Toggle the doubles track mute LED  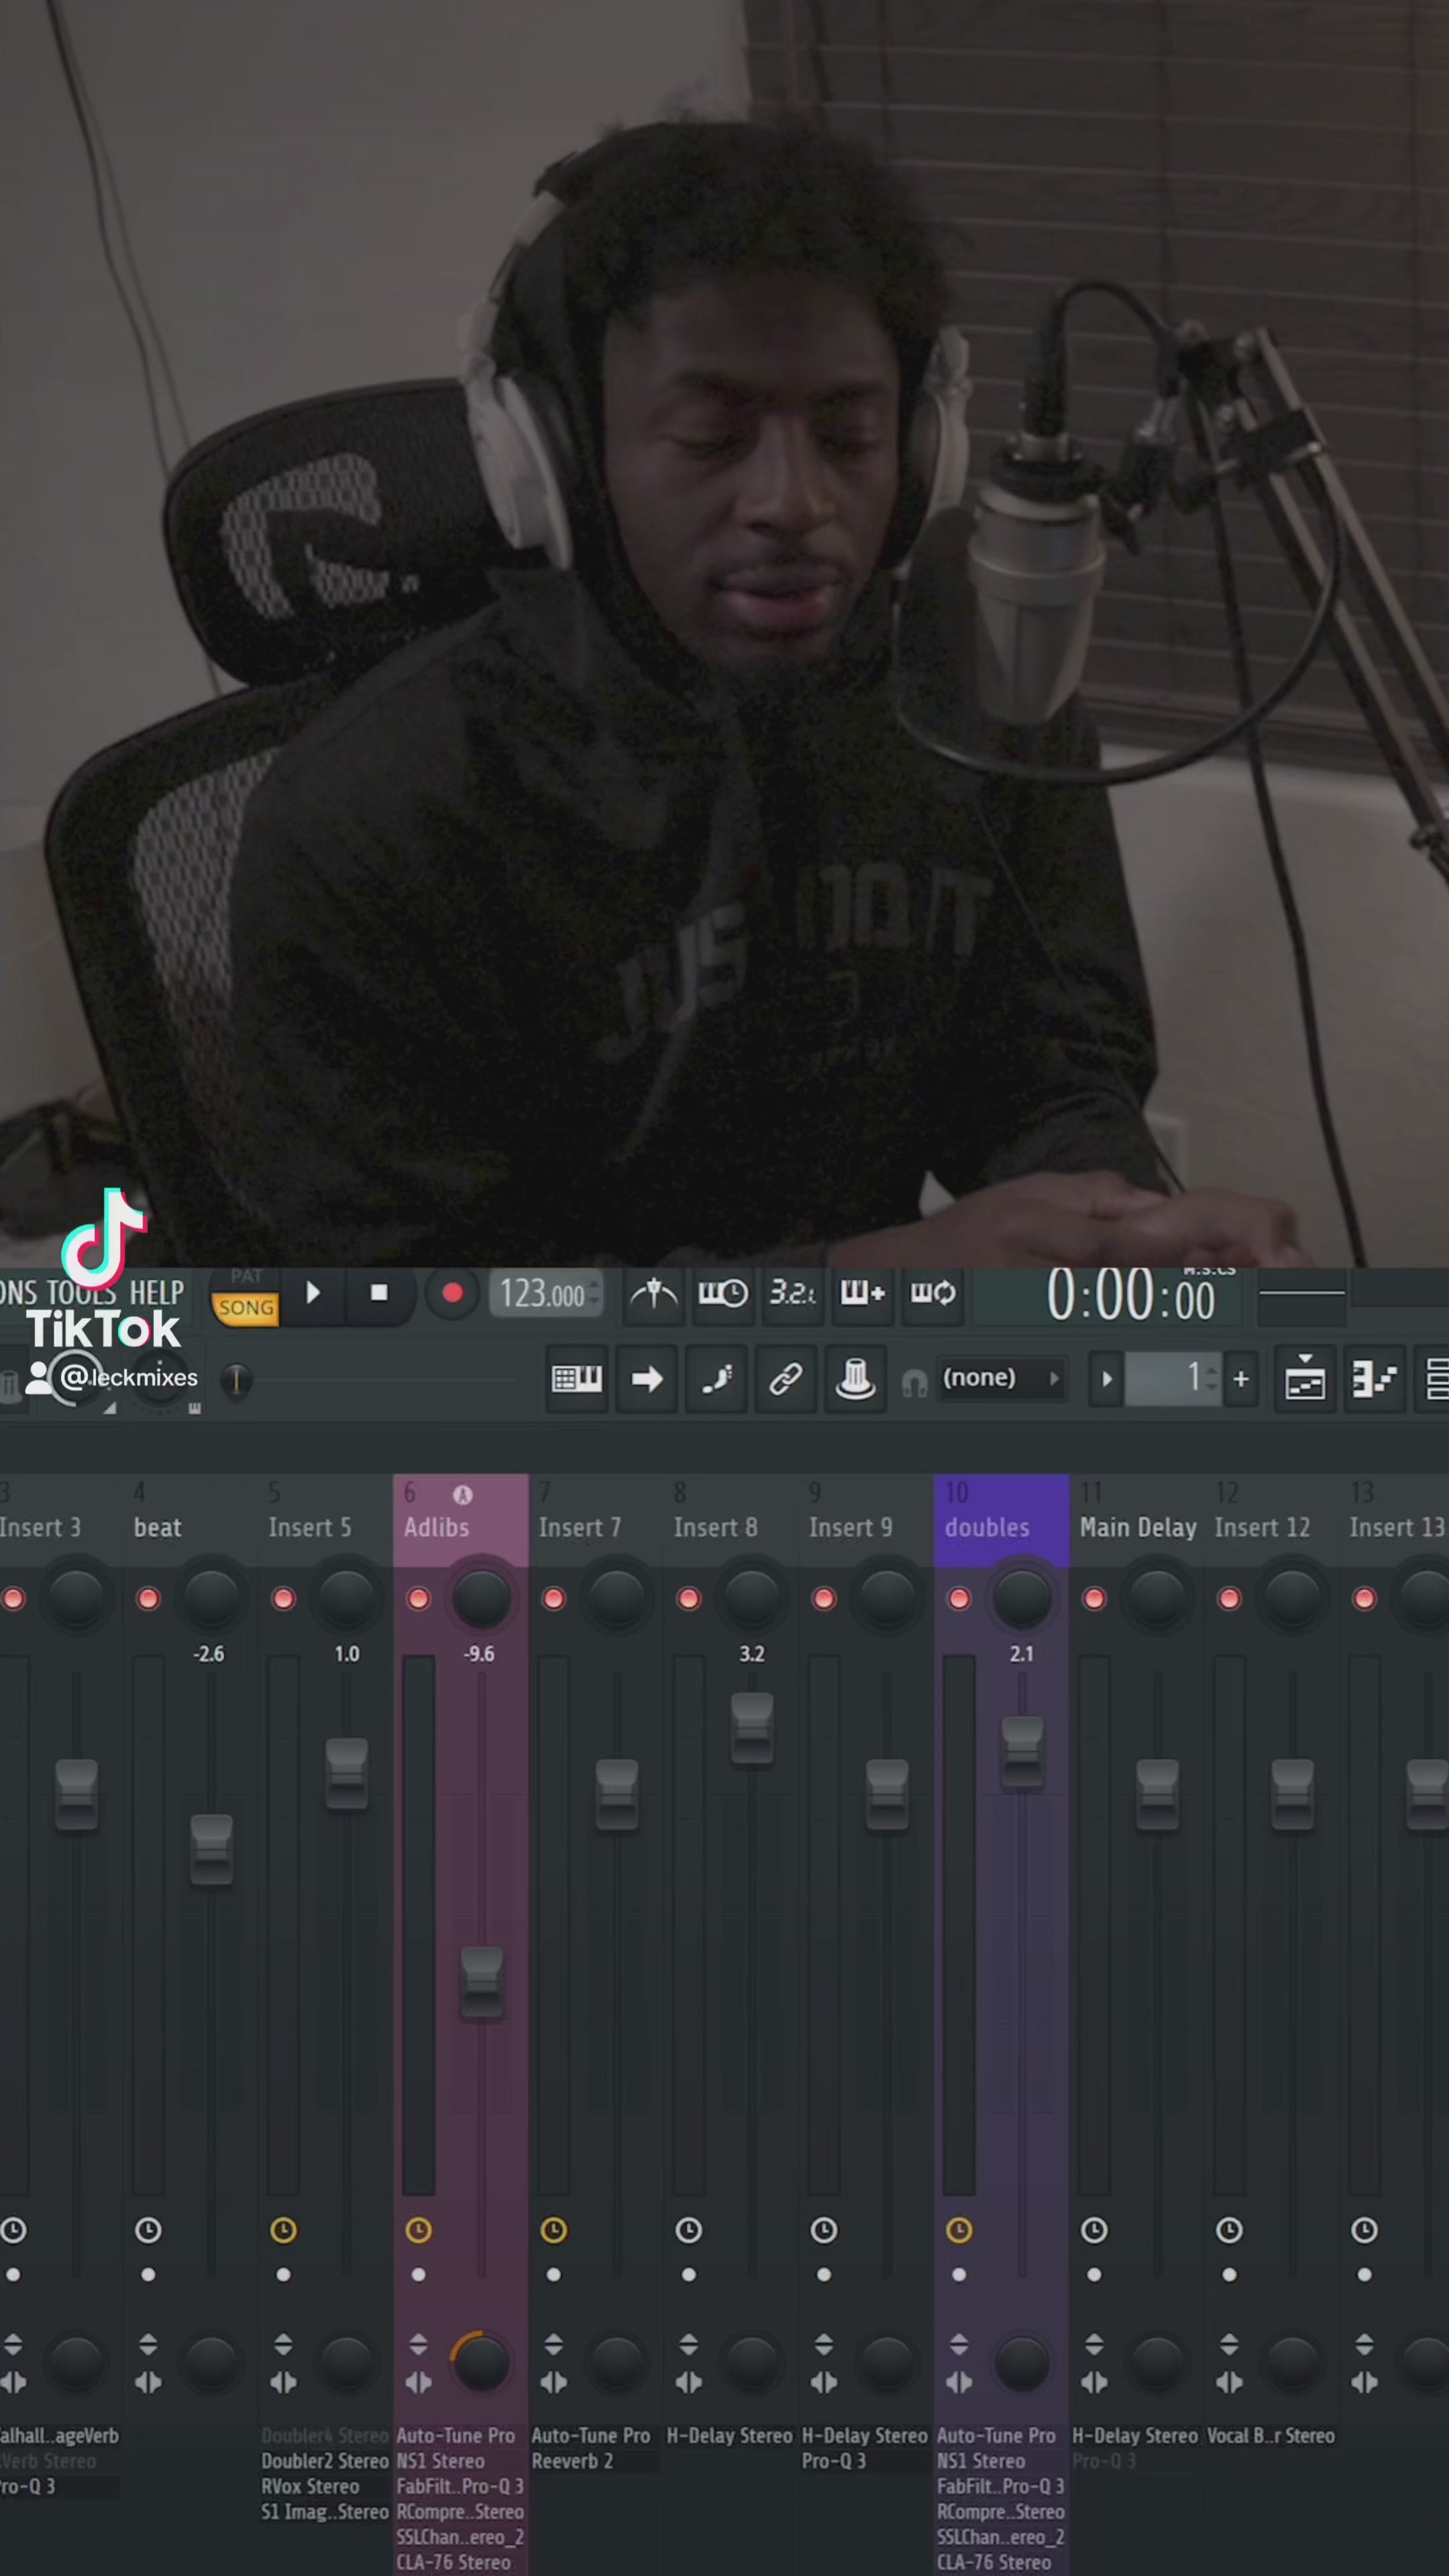click(958, 1599)
